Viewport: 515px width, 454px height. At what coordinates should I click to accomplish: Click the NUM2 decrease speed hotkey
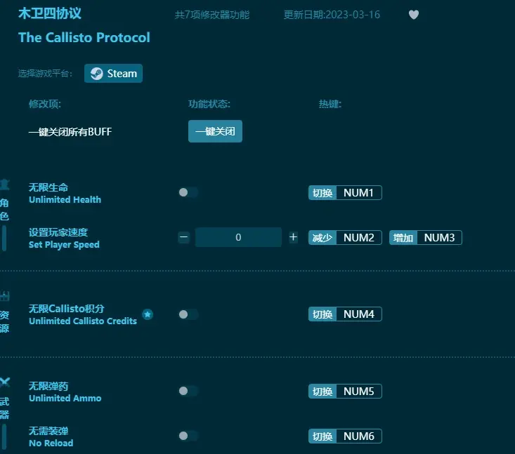358,238
